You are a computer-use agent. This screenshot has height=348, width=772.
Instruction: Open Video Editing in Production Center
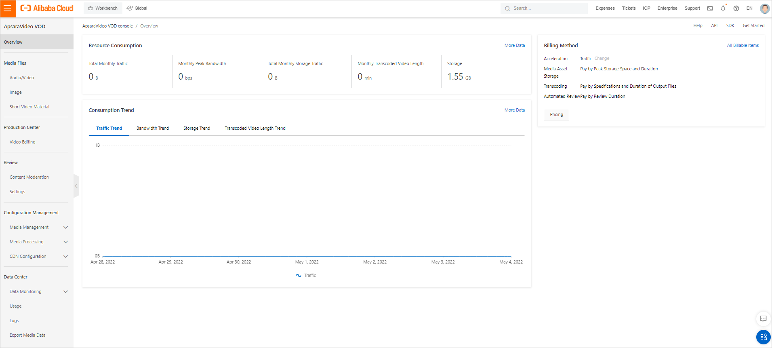point(23,142)
